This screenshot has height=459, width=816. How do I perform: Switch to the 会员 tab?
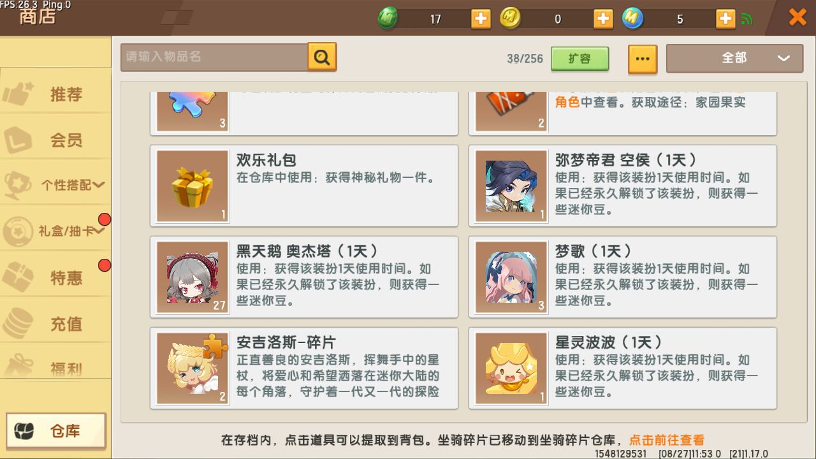tap(55, 140)
